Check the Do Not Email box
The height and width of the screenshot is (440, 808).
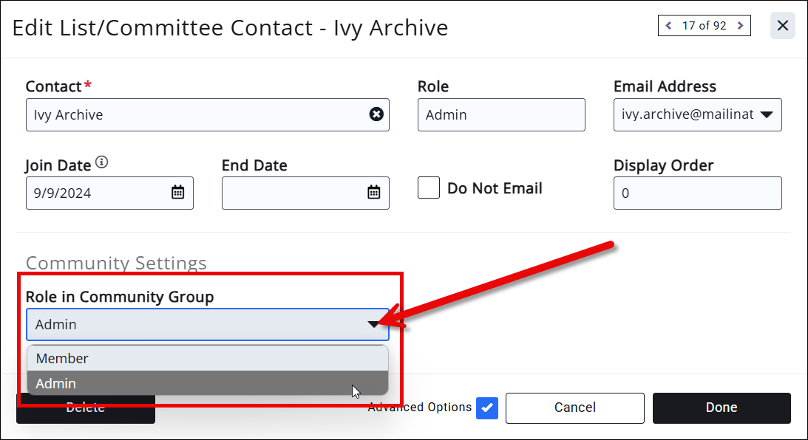click(429, 188)
